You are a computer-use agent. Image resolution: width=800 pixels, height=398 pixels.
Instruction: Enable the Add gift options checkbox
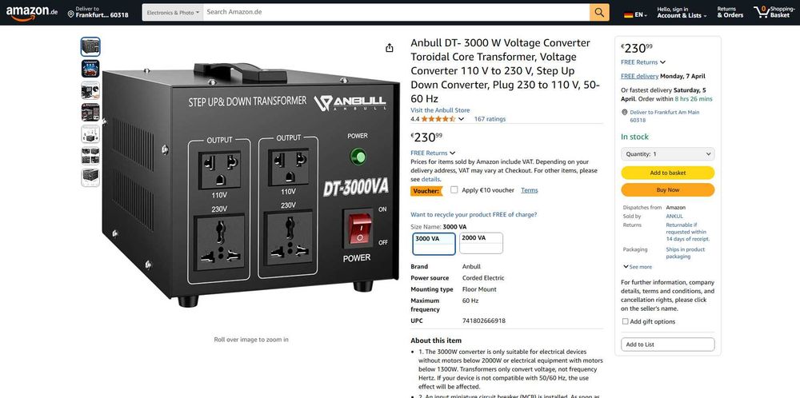point(625,321)
